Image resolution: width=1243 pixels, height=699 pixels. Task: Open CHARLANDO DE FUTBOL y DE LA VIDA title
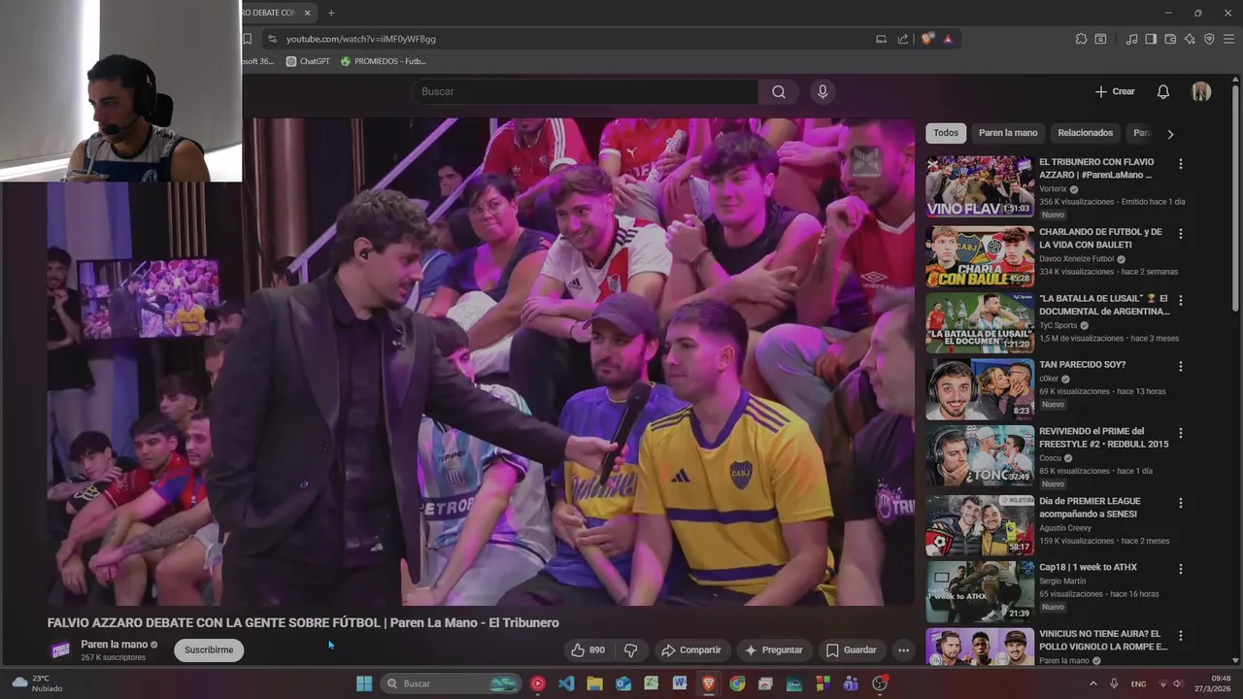(1100, 238)
